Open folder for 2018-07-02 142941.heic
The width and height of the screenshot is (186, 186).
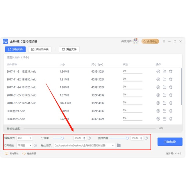(x=164, y=103)
